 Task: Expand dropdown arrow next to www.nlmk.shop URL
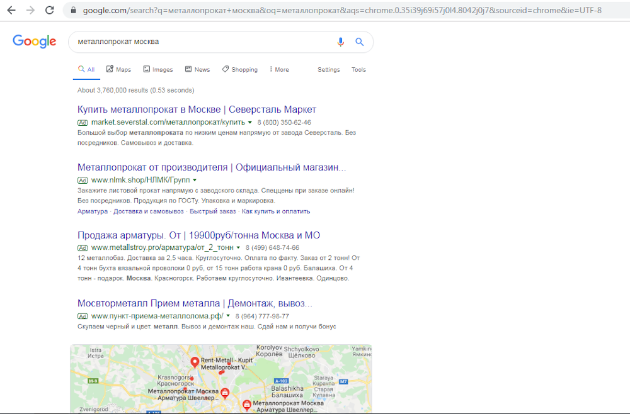click(195, 180)
